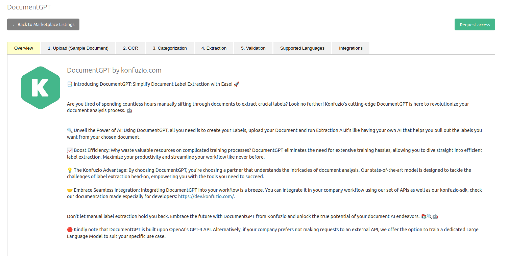The height and width of the screenshot is (266, 508).
Task: Click the 'Don't let manual label extraction' sentence
Action: pyautogui.click(x=243, y=216)
